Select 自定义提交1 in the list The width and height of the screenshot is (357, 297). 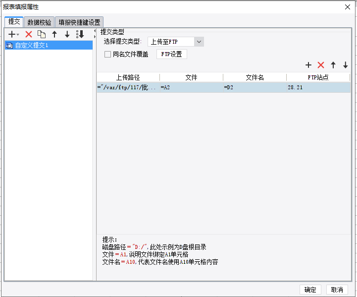pyautogui.click(x=49, y=45)
